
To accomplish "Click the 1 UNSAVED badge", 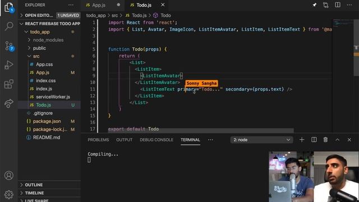I will [68, 15].
